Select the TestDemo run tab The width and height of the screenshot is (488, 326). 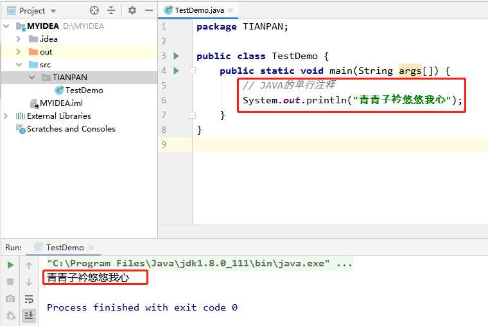click(65, 248)
